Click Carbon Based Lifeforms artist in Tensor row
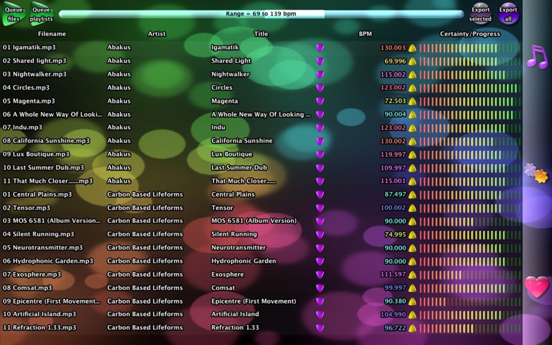The image size is (552, 345). click(x=145, y=208)
